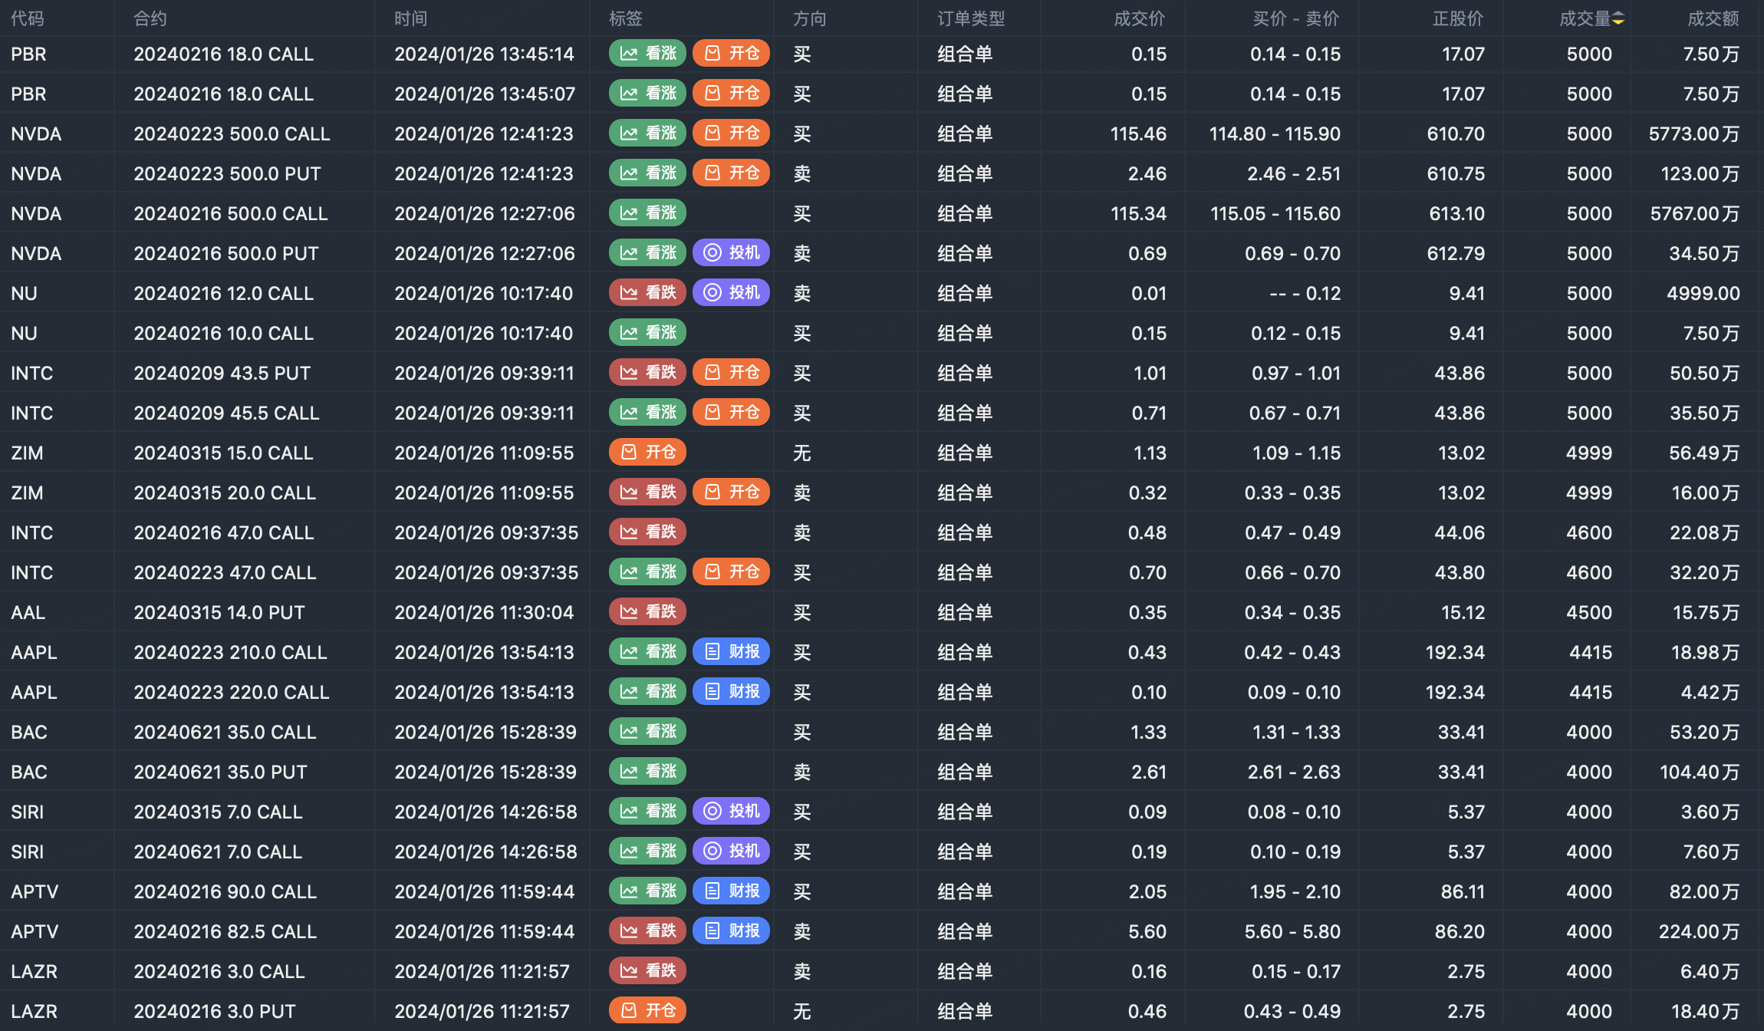Click 看跌 tag on INTC 20240216 47.0 CALL row
The width and height of the screenshot is (1764, 1031).
647,532
